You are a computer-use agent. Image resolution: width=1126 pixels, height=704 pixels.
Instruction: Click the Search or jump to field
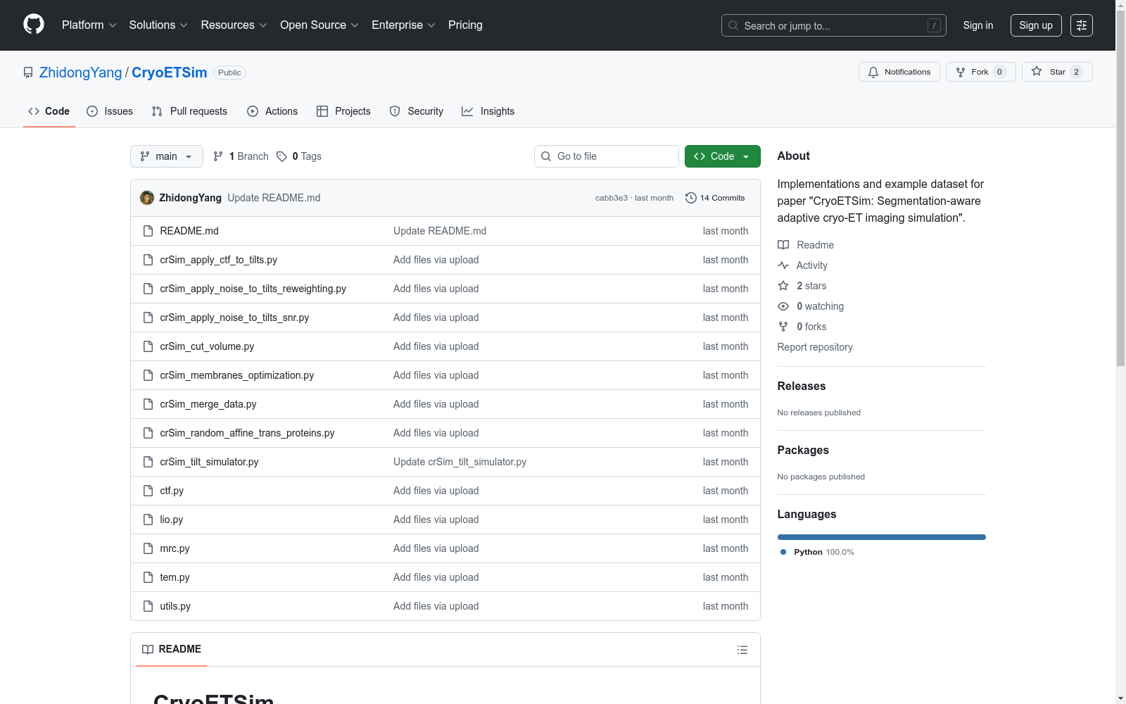[x=834, y=25]
